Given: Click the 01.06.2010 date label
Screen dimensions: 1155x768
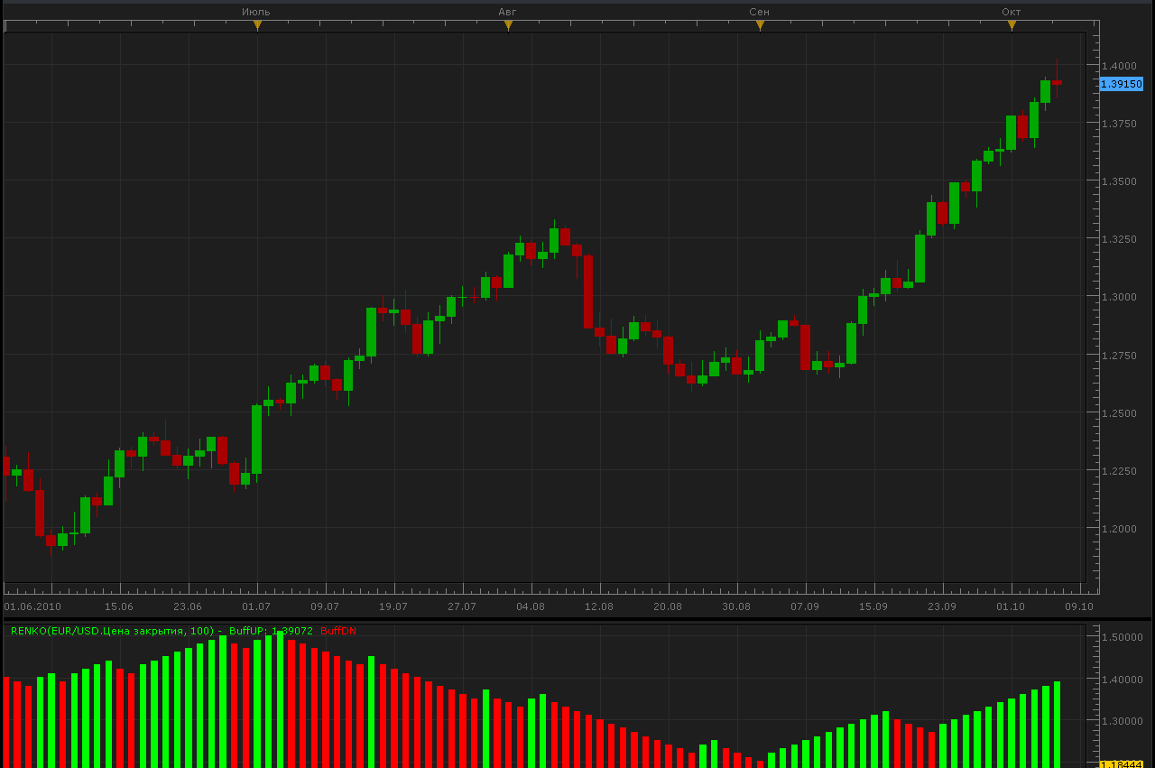Looking at the screenshot, I should click(x=32, y=606).
